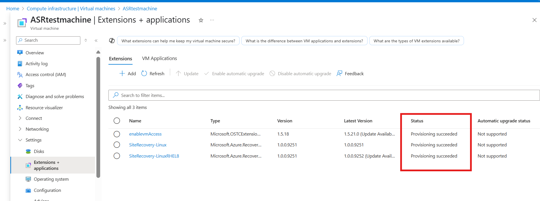Select all extensions with the header radio button

click(x=117, y=121)
